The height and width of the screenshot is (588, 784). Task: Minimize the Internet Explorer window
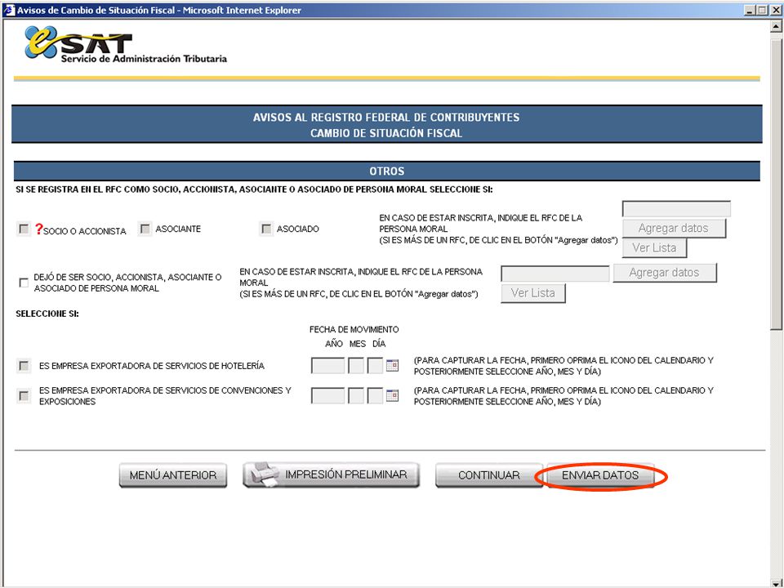pyautogui.click(x=750, y=10)
